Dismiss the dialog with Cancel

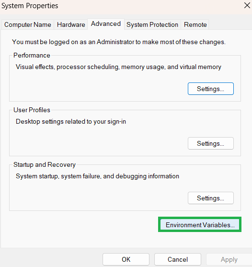coord(178,259)
